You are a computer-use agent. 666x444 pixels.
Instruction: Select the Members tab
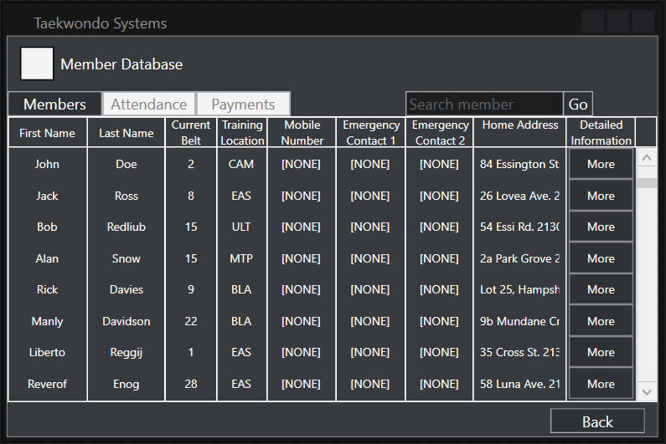point(54,105)
